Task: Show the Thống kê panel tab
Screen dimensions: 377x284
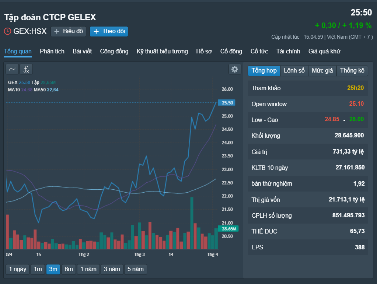Action: tap(352, 71)
